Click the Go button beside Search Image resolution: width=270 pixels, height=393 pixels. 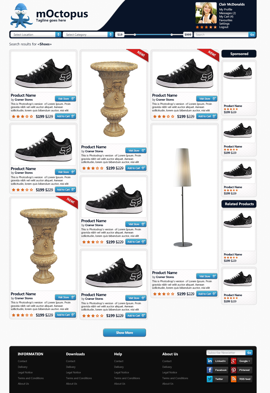(252, 35)
